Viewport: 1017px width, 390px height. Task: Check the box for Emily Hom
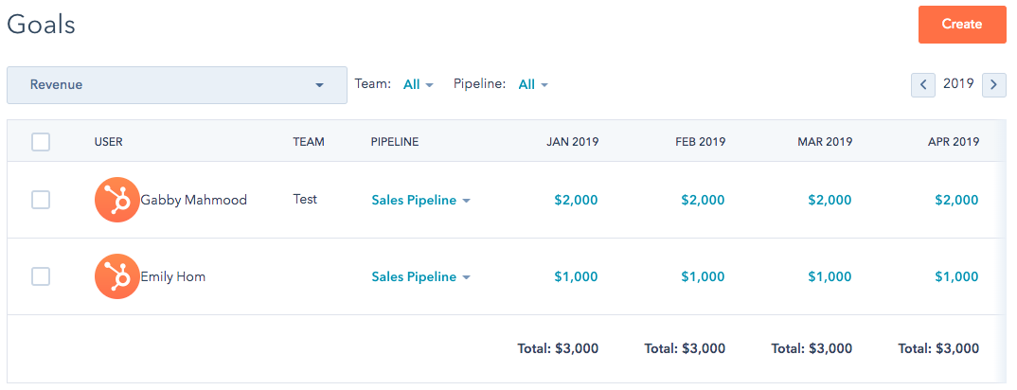point(41,276)
